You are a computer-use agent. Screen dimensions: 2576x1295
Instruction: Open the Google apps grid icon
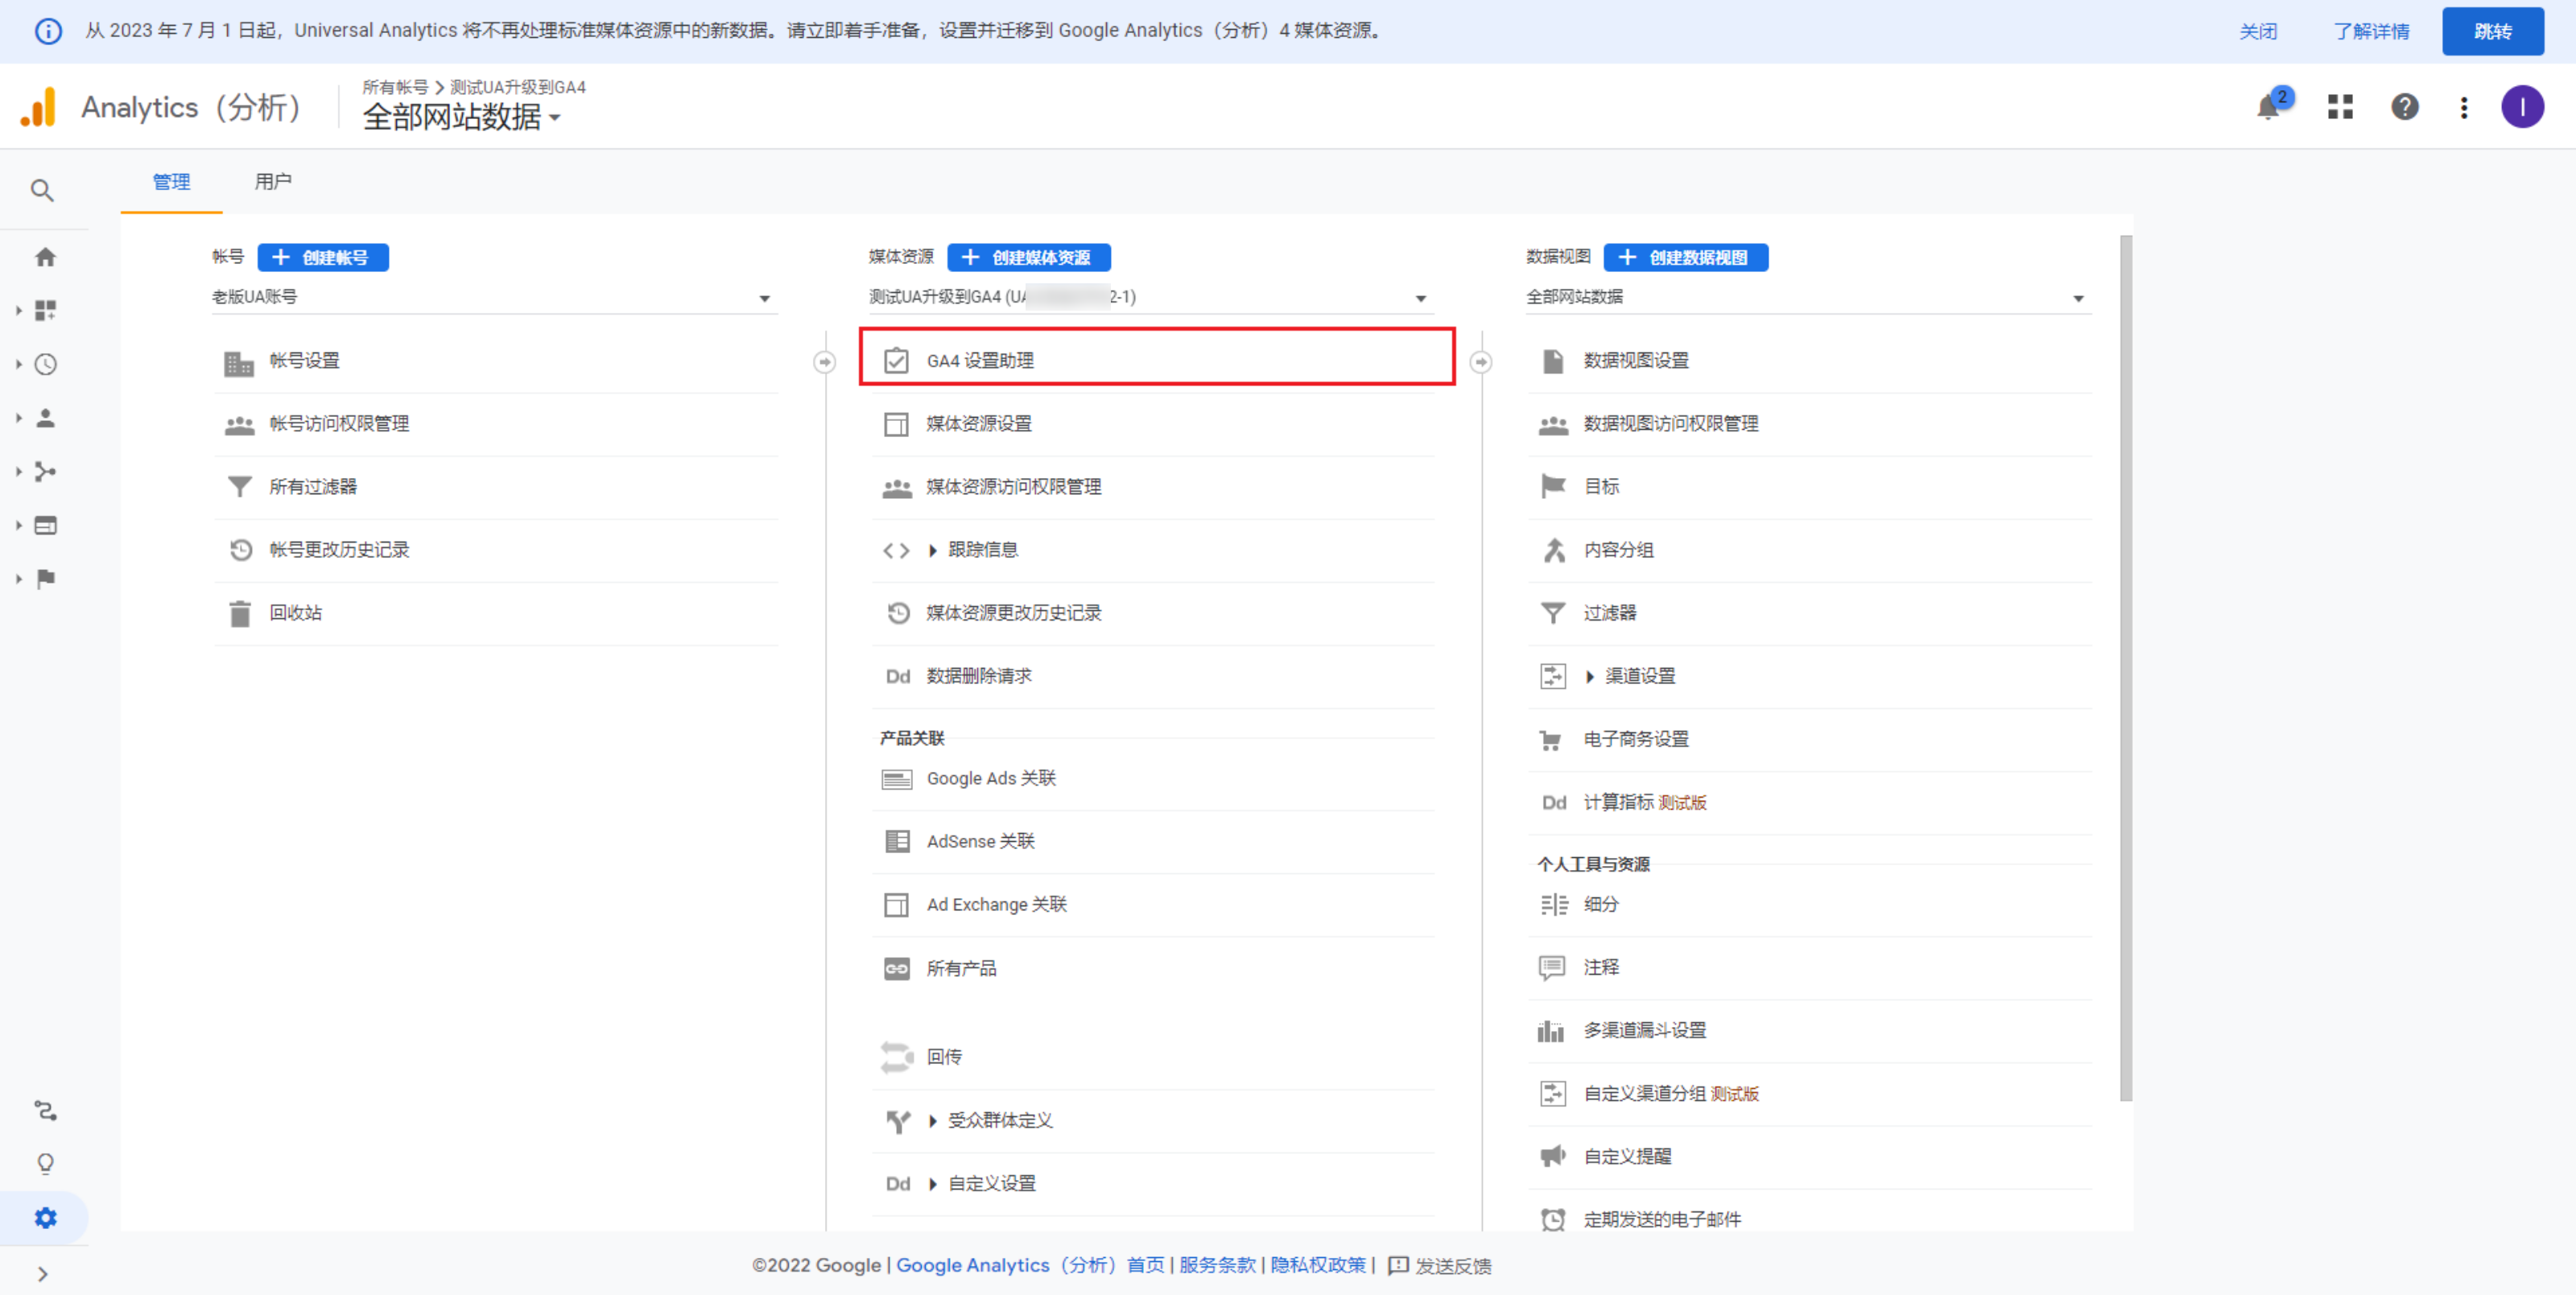coord(2340,107)
